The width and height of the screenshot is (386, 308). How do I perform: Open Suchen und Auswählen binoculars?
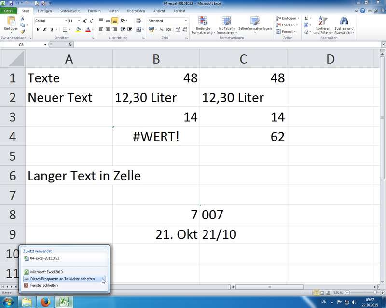(x=344, y=26)
